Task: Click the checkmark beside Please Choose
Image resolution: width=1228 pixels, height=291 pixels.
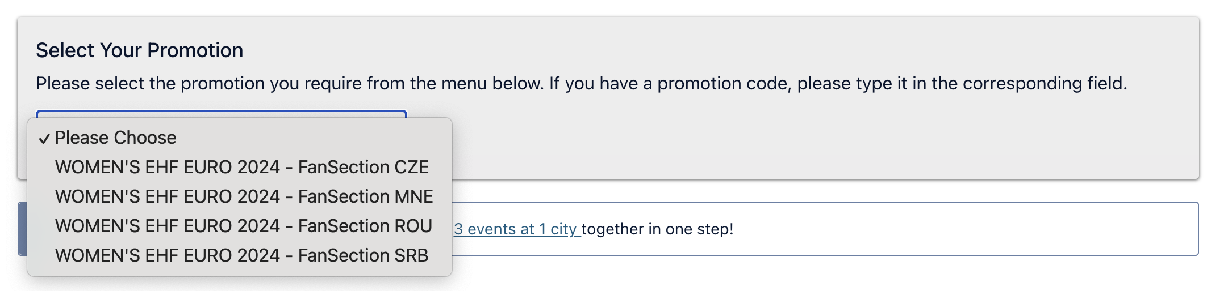Action: (44, 139)
